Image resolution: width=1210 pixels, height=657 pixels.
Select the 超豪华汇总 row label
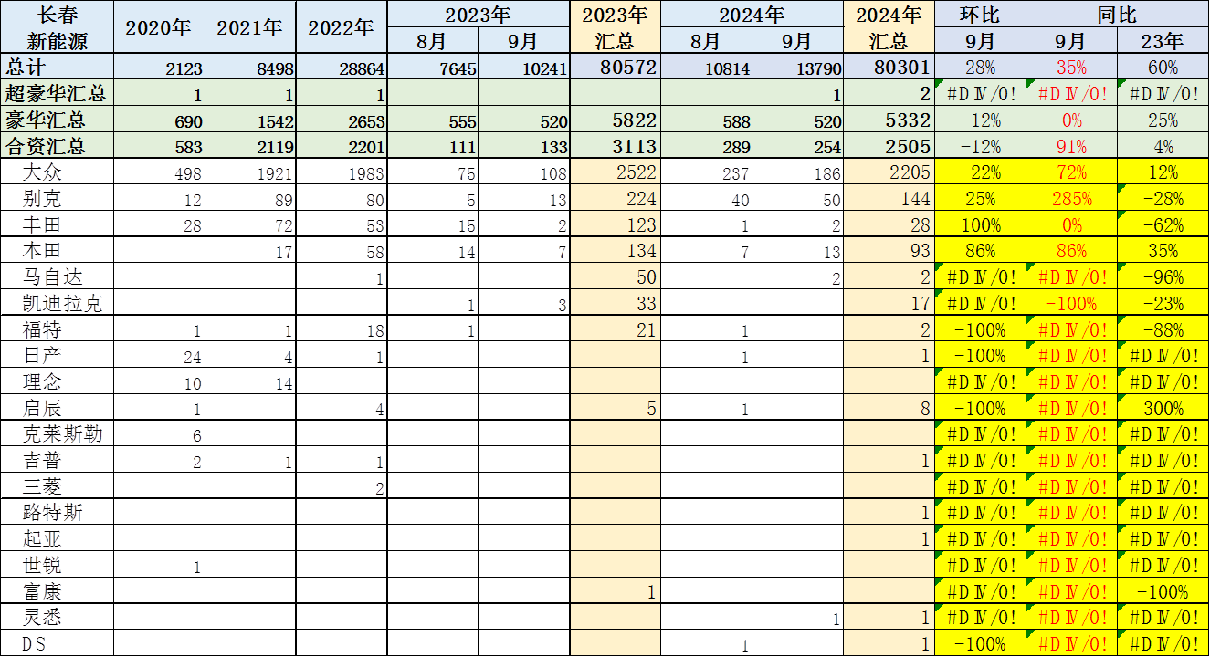57,93
